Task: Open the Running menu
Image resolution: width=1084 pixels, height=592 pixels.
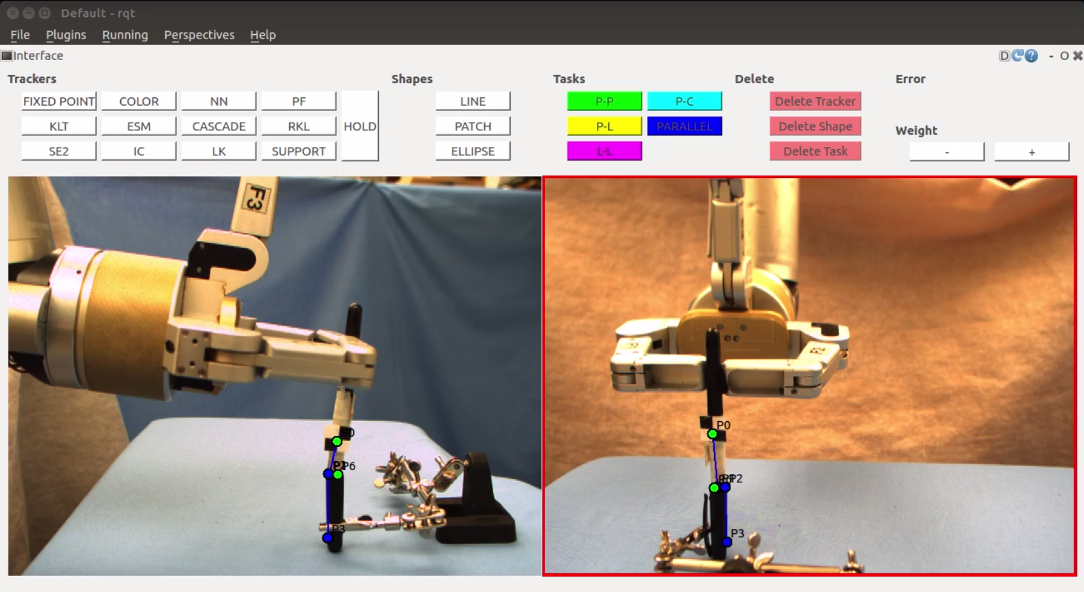Action: click(125, 35)
